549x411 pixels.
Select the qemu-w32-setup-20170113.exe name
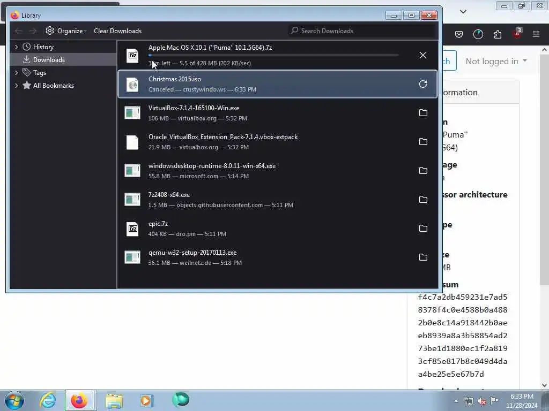(x=192, y=253)
